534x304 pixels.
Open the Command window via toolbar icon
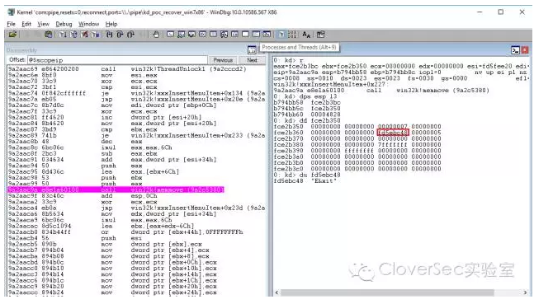pos(170,35)
